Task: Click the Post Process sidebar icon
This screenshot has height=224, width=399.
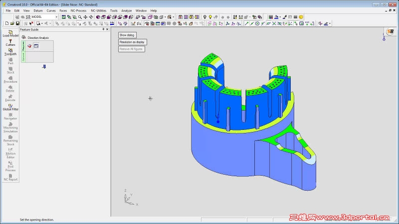Action: point(10,166)
